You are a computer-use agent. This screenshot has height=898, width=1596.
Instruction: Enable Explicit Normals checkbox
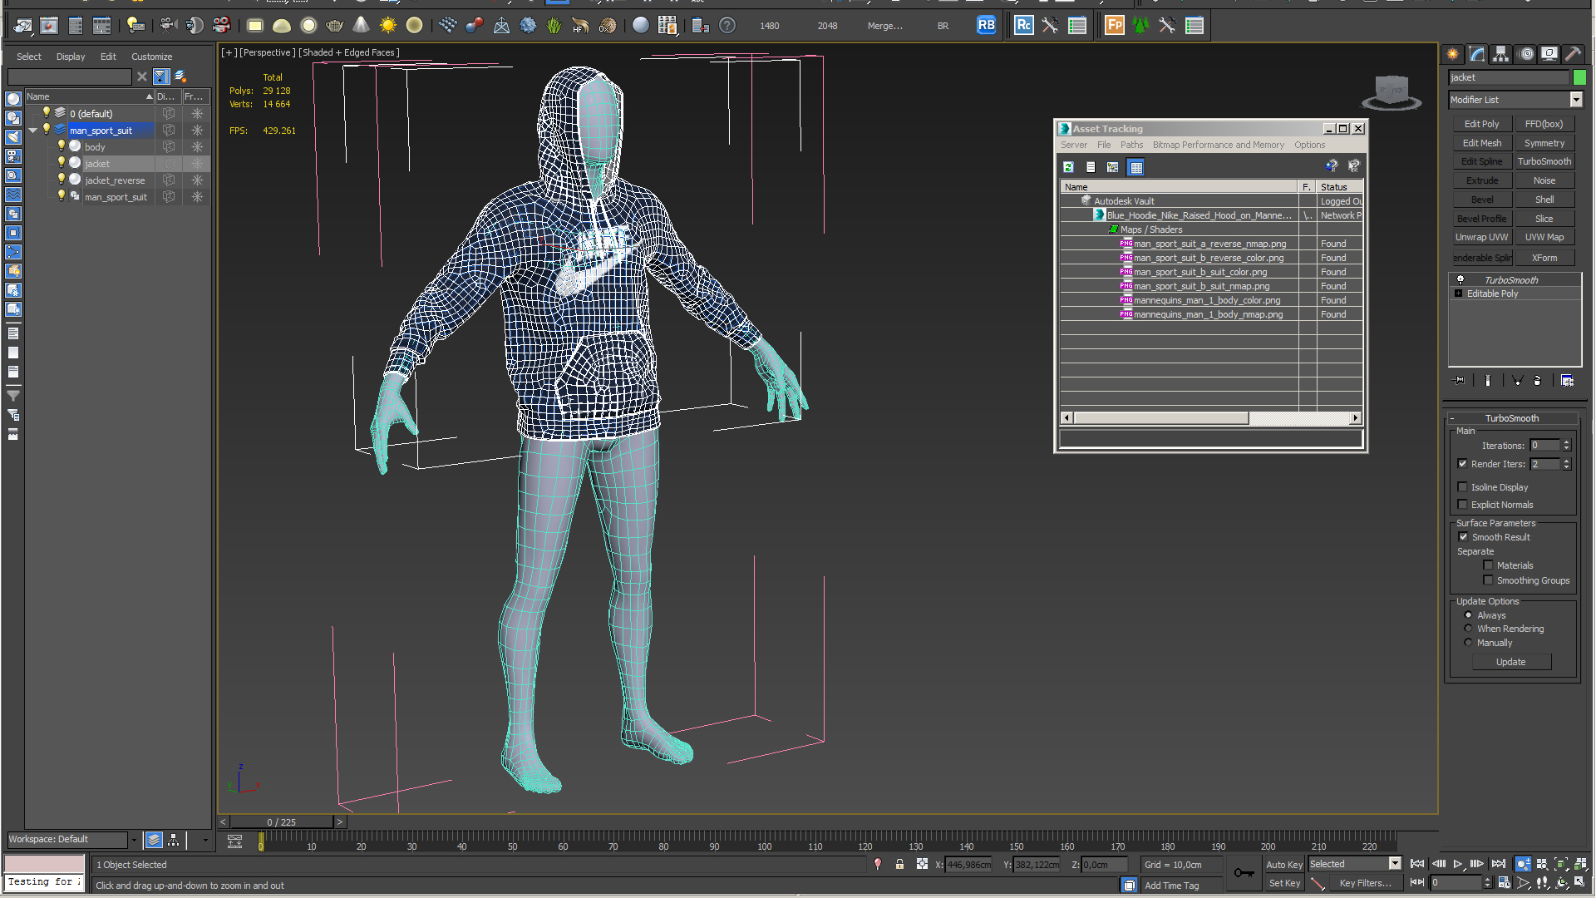[x=1462, y=505]
